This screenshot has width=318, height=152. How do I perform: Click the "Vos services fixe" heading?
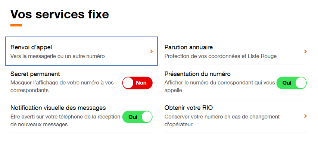click(59, 14)
